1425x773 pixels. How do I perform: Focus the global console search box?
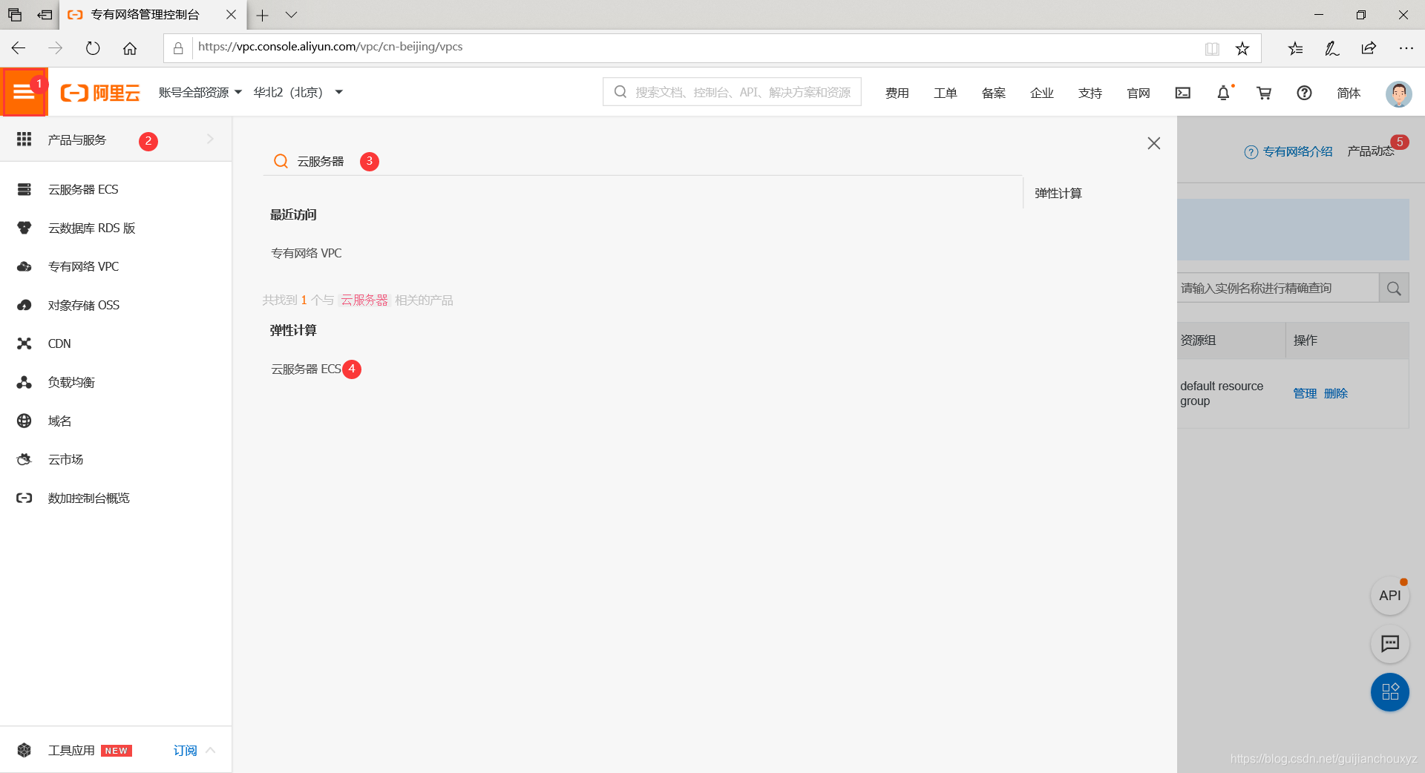coord(732,92)
